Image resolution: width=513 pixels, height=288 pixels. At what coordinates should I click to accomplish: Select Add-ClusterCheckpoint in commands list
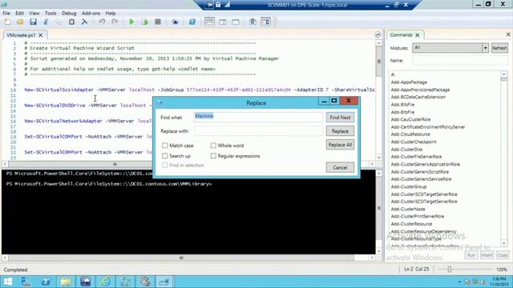click(414, 142)
